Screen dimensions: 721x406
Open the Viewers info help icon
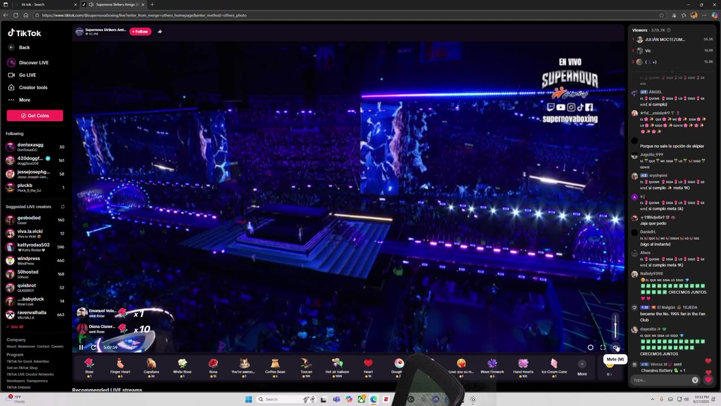click(669, 30)
